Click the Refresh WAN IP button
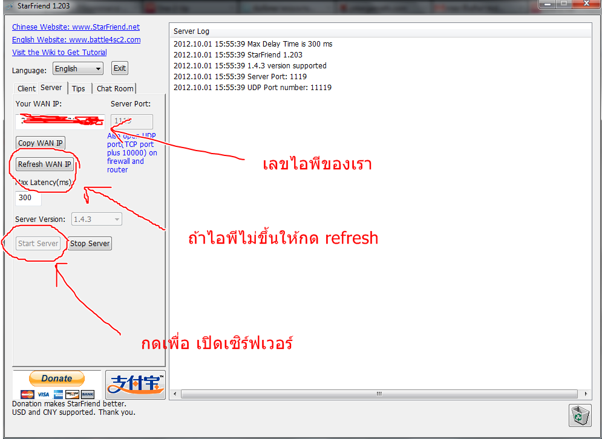Image resolution: width=602 pixels, height=439 pixels. (x=45, y=164)
